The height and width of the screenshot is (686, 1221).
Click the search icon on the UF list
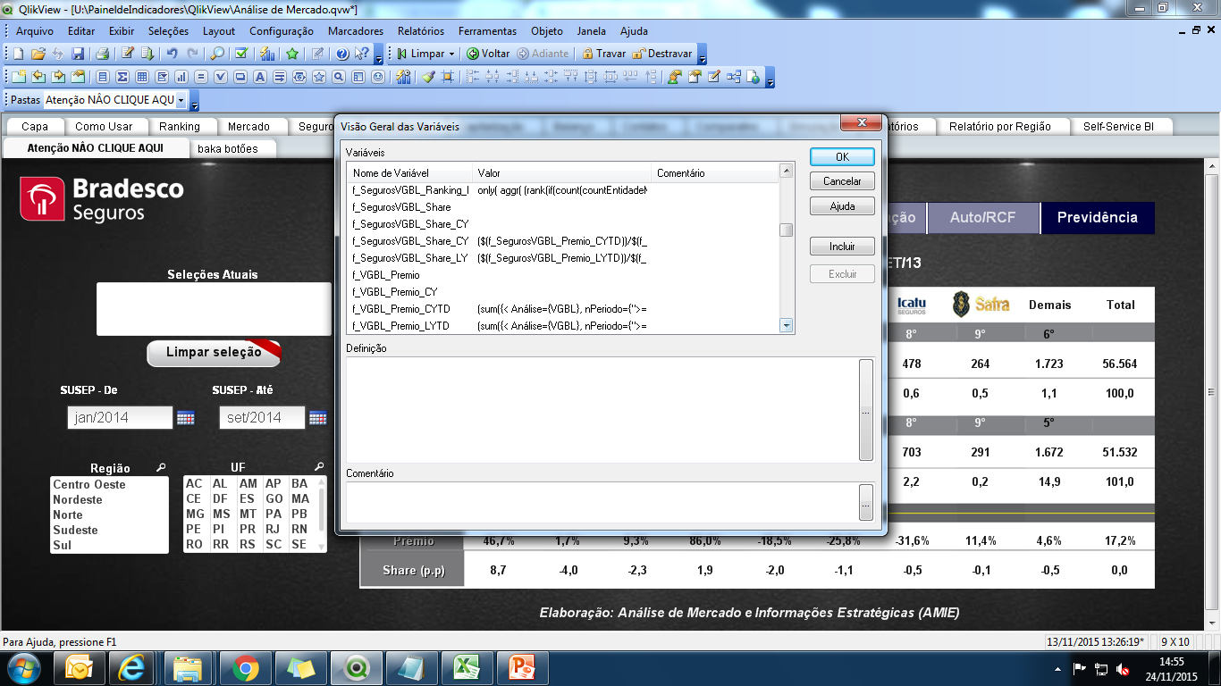coord(319,467)
